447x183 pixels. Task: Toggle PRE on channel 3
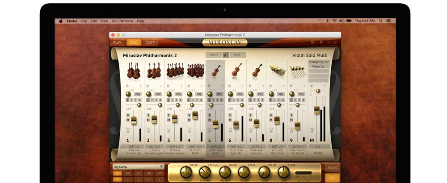click(179, 94)
